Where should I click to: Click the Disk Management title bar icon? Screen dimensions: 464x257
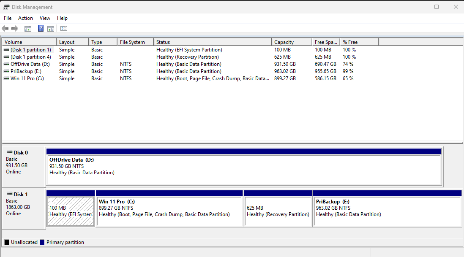pos(6,7)
